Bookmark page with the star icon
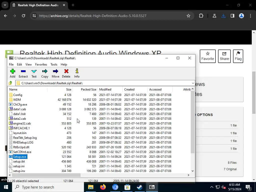Image resolution: width=256 pixels, height=192 pixels. (x=188, y=16)
